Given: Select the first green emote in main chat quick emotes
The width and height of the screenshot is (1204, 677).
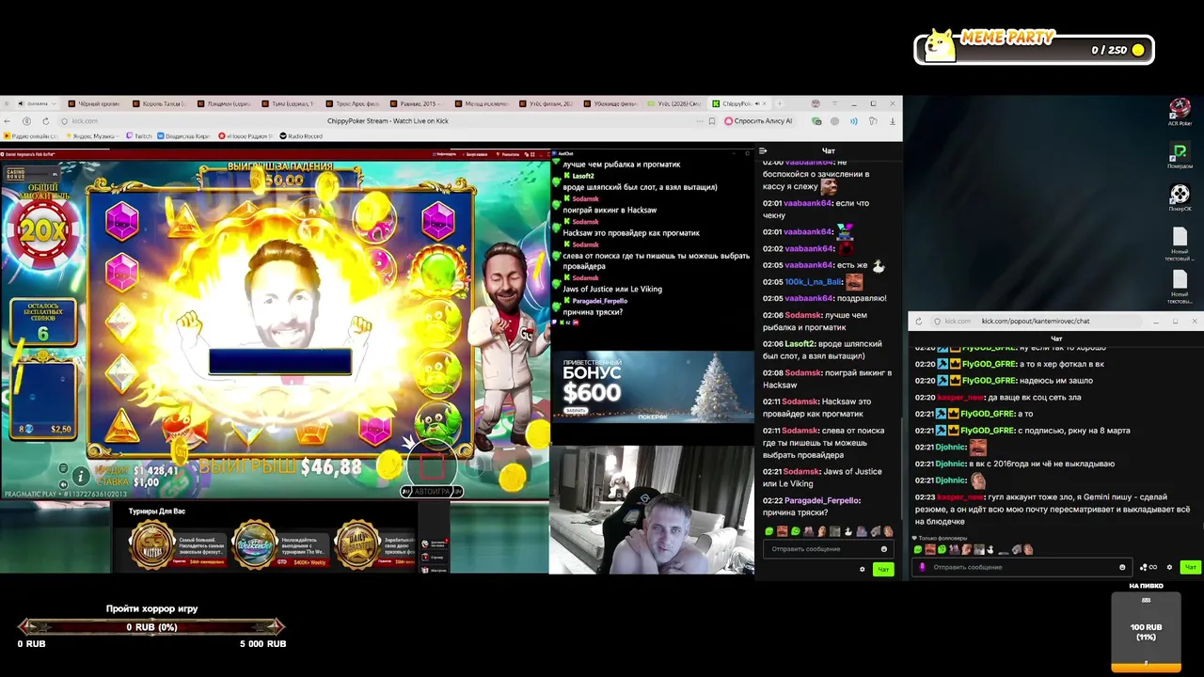Looking at the screenshot, I should (768, 532).
